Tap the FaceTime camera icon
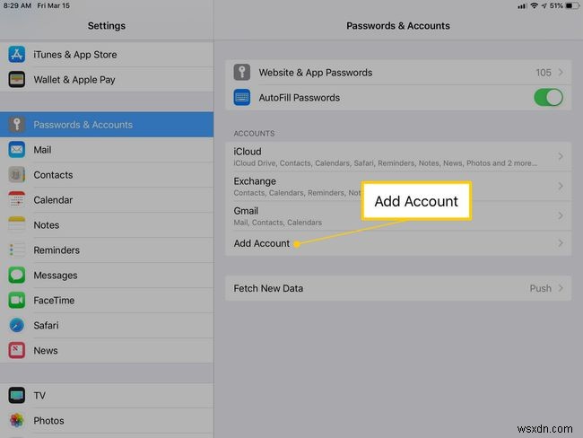Image resolution: width=583 pixels, height=438 pixels. tap(16, 301)
